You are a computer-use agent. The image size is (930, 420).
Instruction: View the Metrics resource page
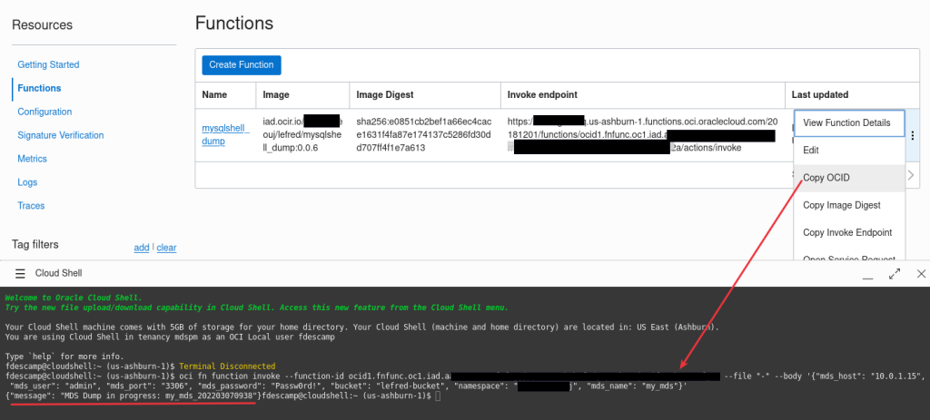[33, 159]
